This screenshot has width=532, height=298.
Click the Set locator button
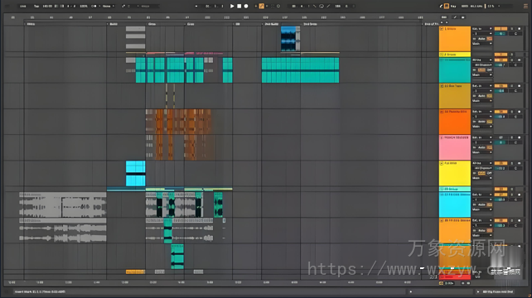pyautogui.click(x=444, y=17)
